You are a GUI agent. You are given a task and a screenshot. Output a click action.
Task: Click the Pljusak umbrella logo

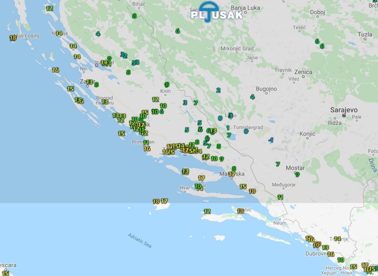coord(216,12)
